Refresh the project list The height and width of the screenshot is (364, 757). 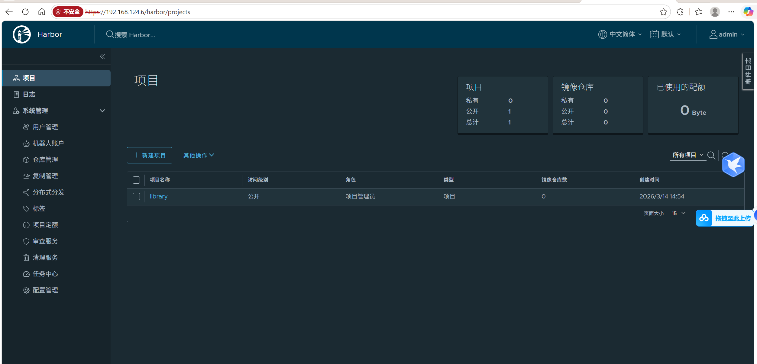pyautogui.click(x=724, y=154)
